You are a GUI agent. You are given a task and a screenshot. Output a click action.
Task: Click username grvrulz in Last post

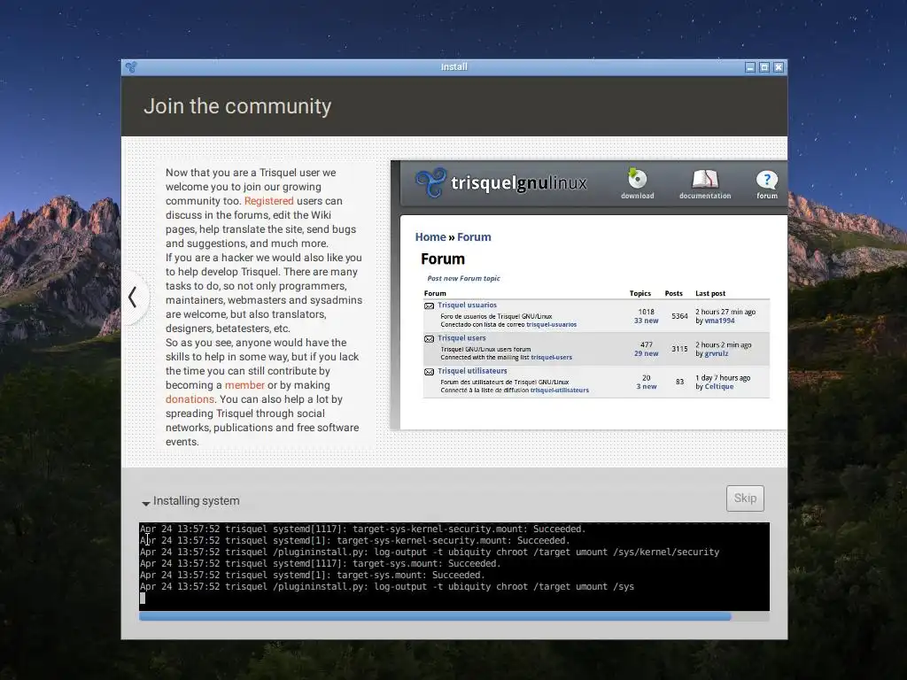[x=716, y=353]
